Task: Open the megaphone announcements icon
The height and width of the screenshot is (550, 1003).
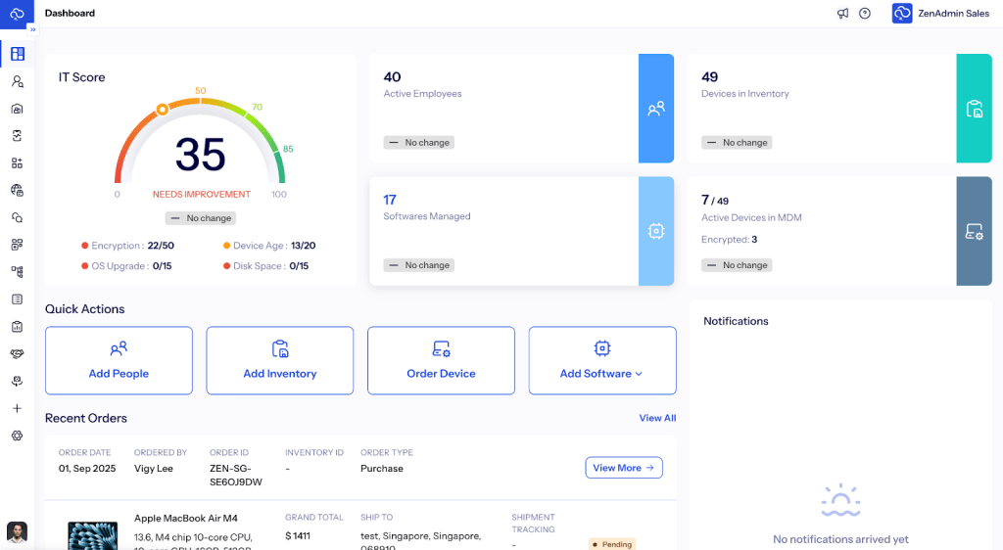Action: pyautogui.click(x=842, y=14)
